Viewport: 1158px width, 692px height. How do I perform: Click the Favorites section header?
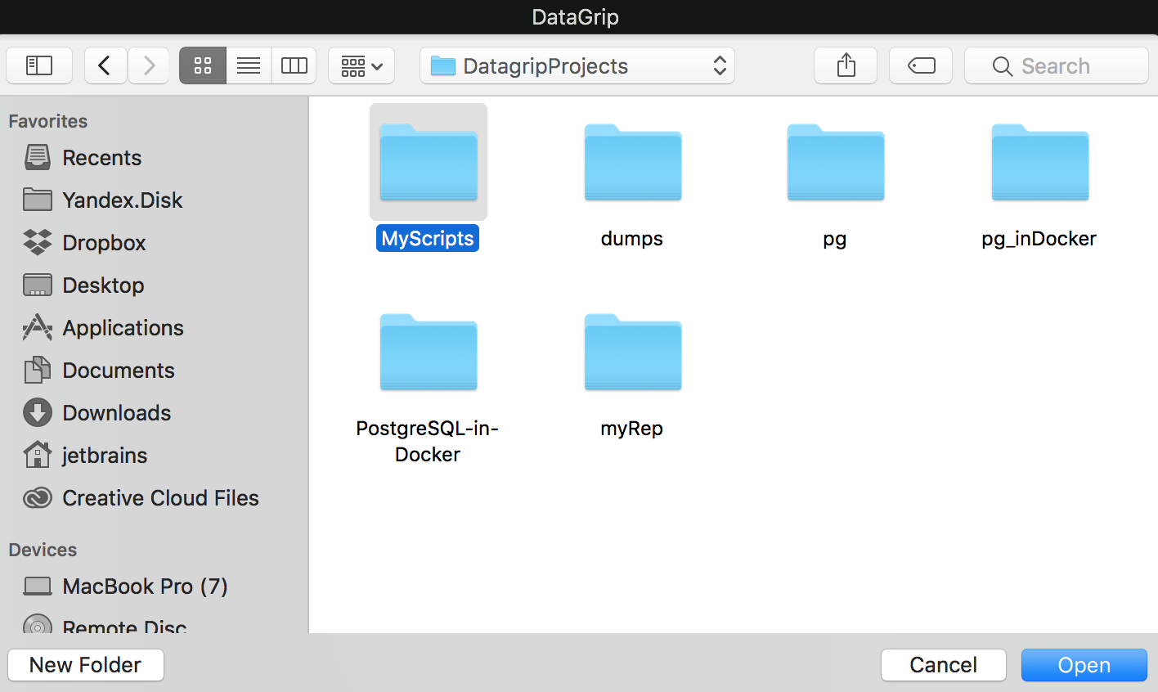[x=48, y=121]
